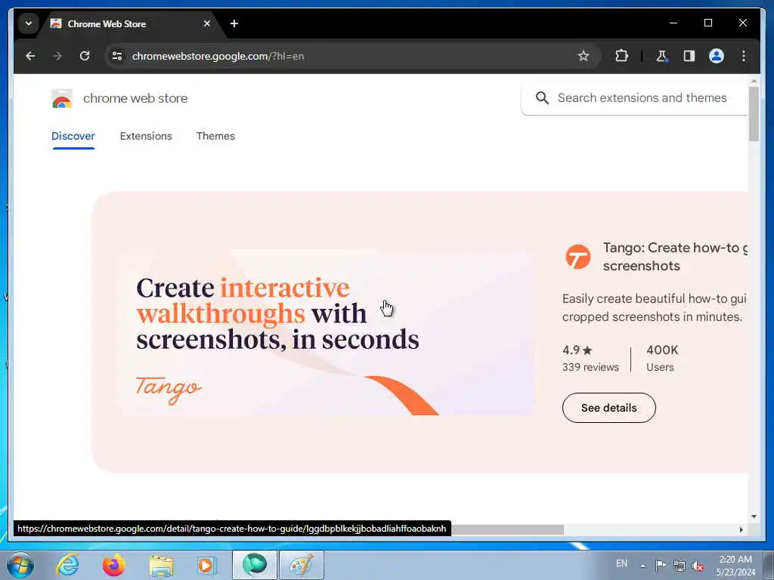Launch Firefox from the taskbar
The height and width of the screenshot is (580, 774).
click(113, 565)
